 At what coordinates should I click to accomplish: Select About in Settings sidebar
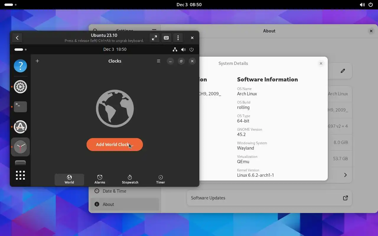[125, 204]
